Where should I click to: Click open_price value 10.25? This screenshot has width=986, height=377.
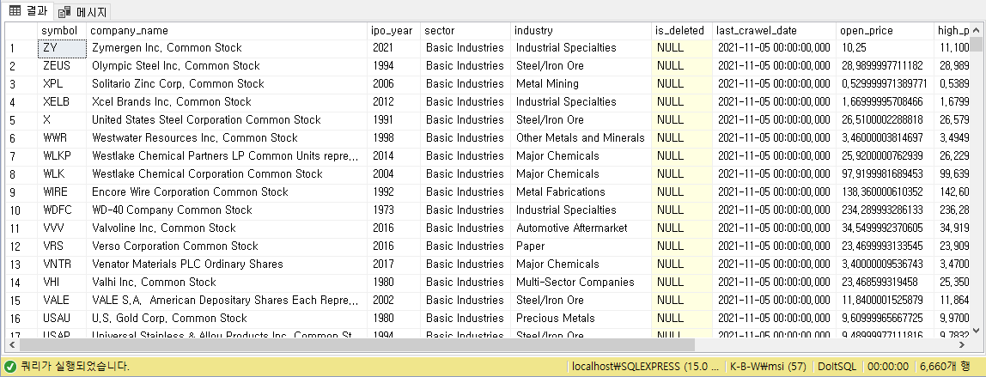click(885, 48)
